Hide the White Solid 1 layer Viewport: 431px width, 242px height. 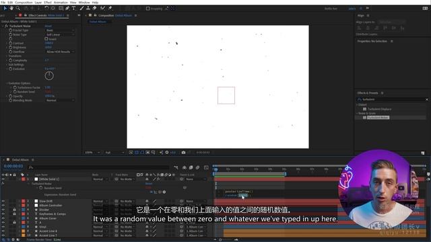[3, 179]
